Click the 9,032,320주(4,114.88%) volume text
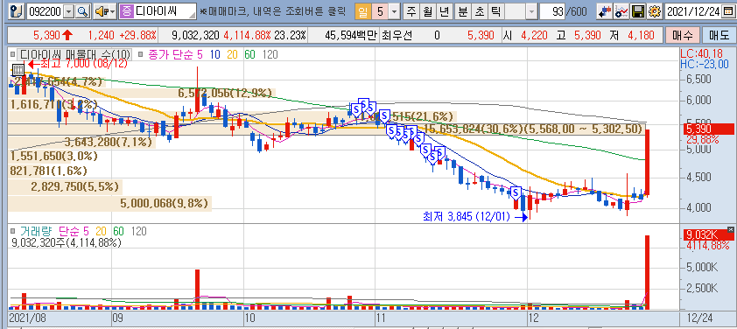Image resolution: width=737 pixels, height=329 pixels. 67,243
